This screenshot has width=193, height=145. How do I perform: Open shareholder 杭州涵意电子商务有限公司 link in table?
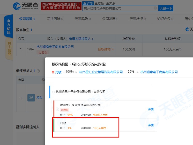tap(55, 47)
